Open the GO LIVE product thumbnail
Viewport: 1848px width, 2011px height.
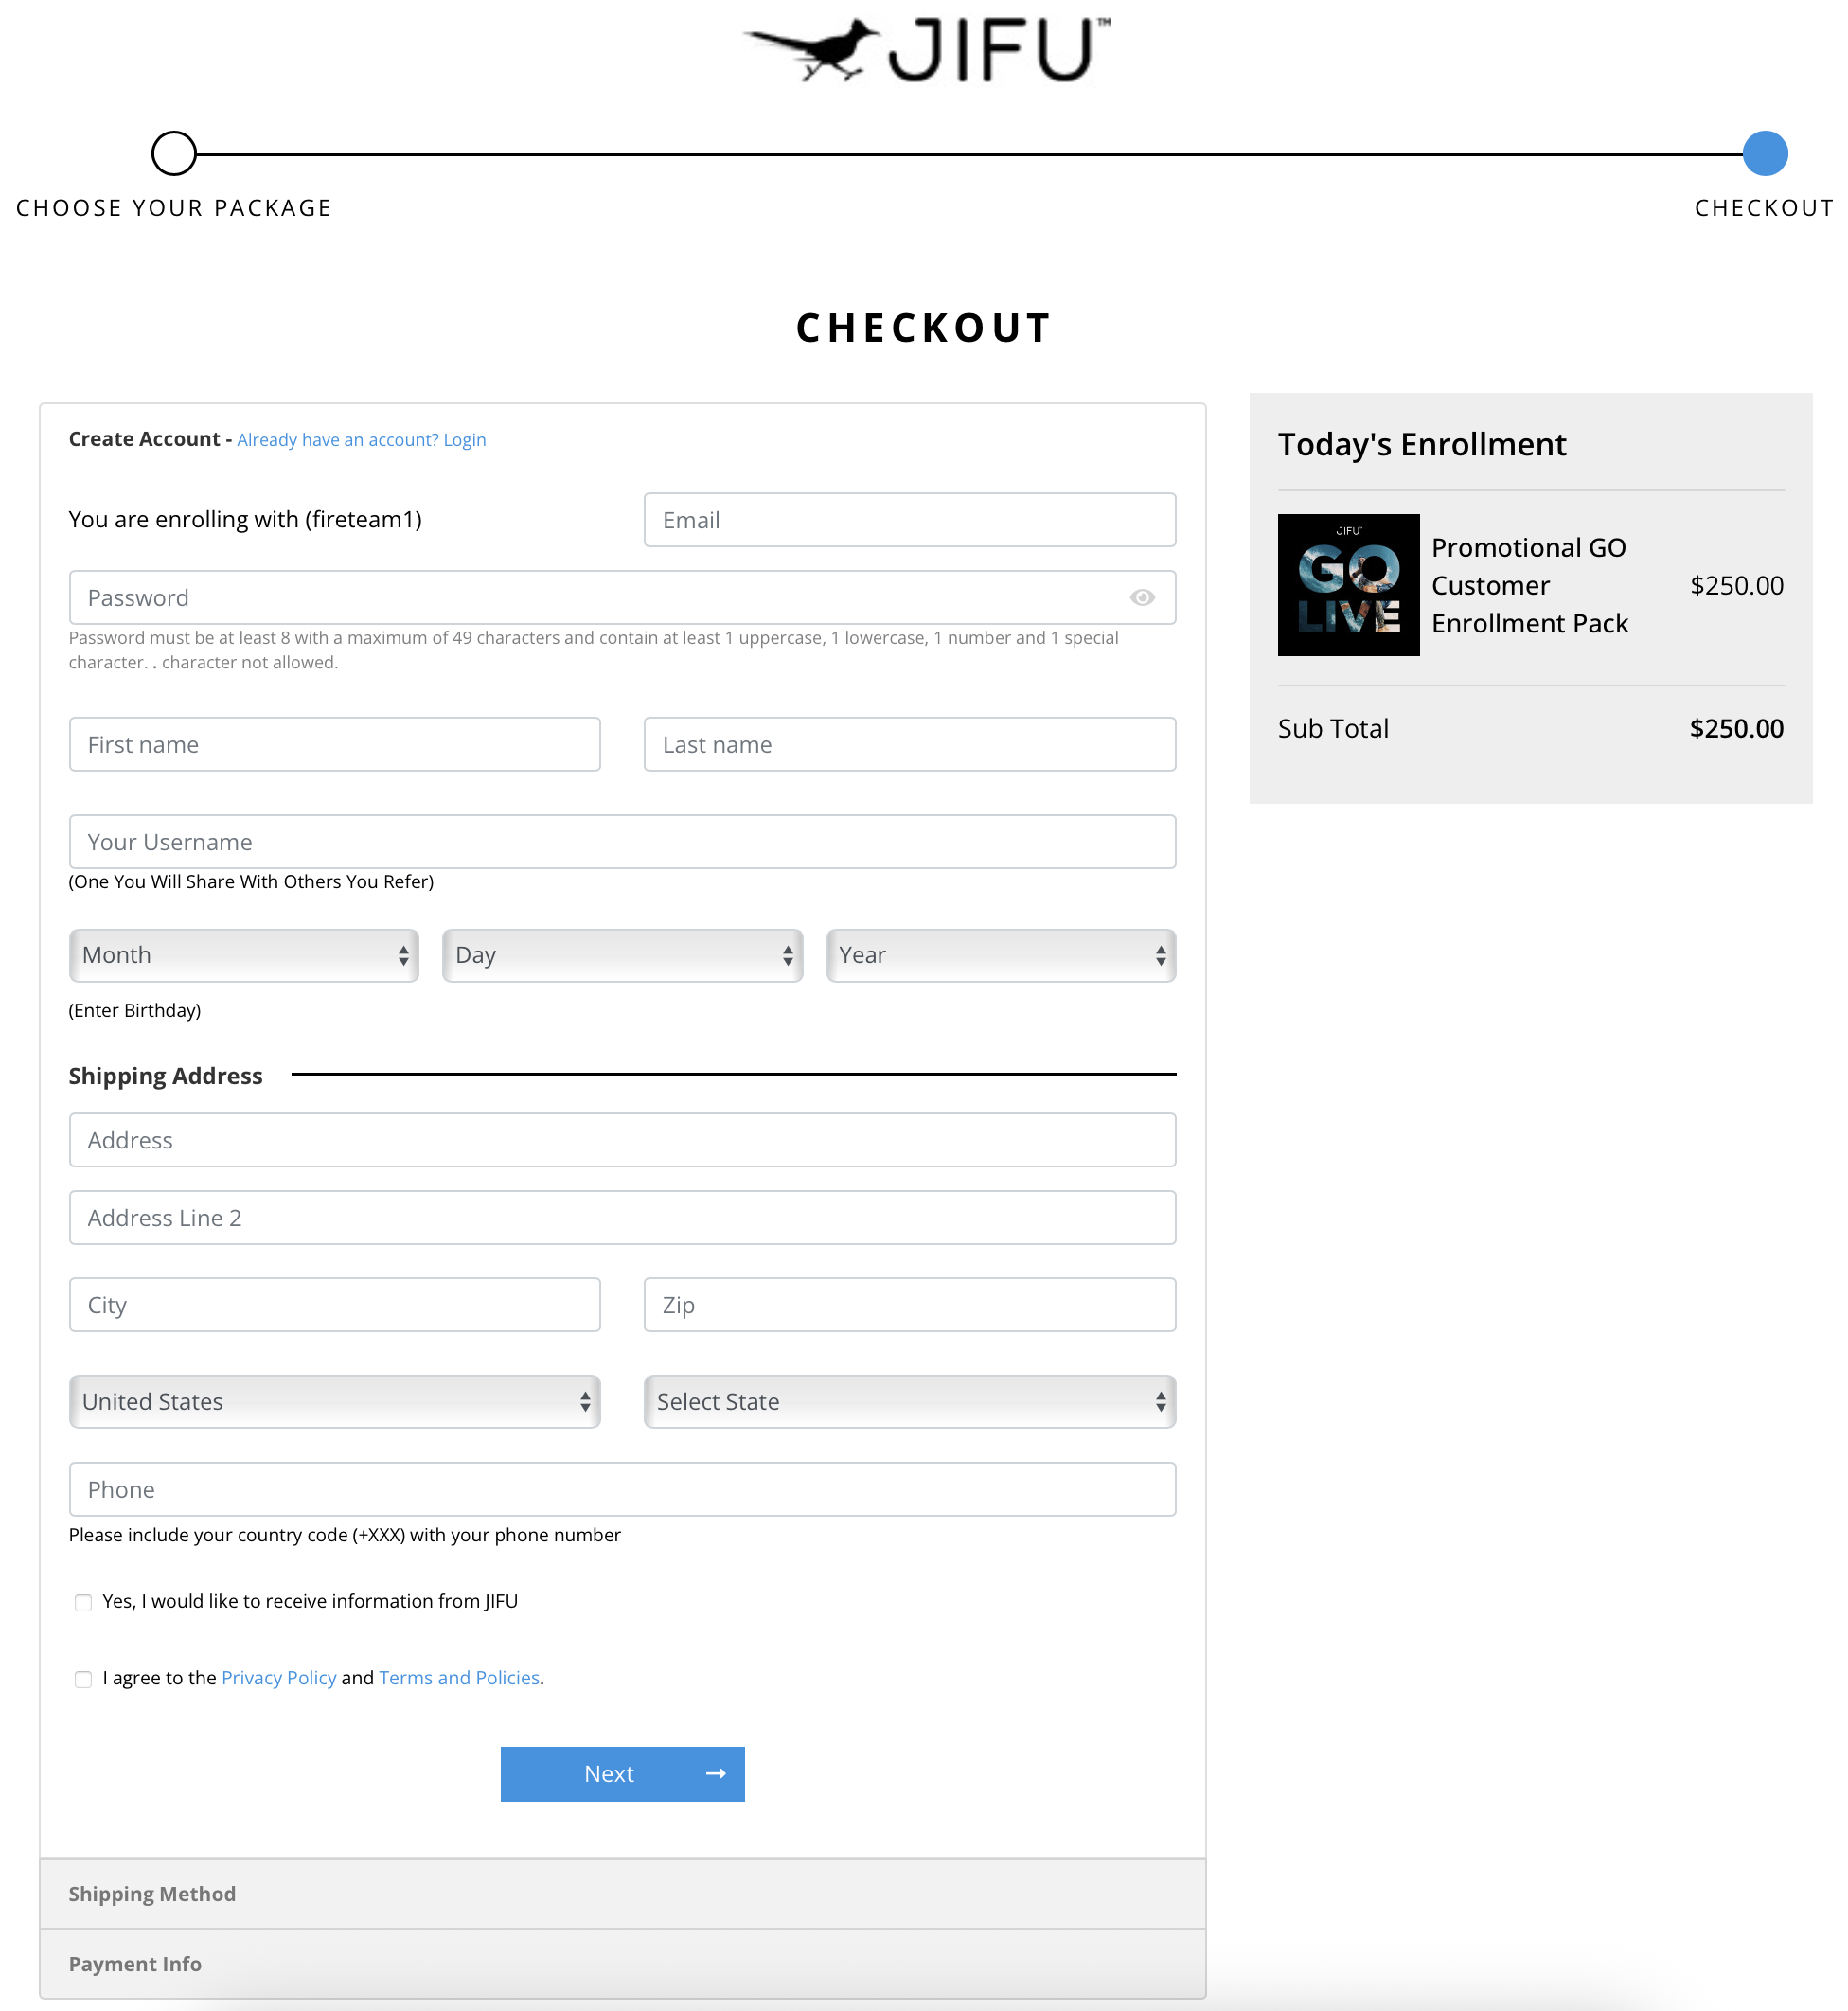(1348, 585)
